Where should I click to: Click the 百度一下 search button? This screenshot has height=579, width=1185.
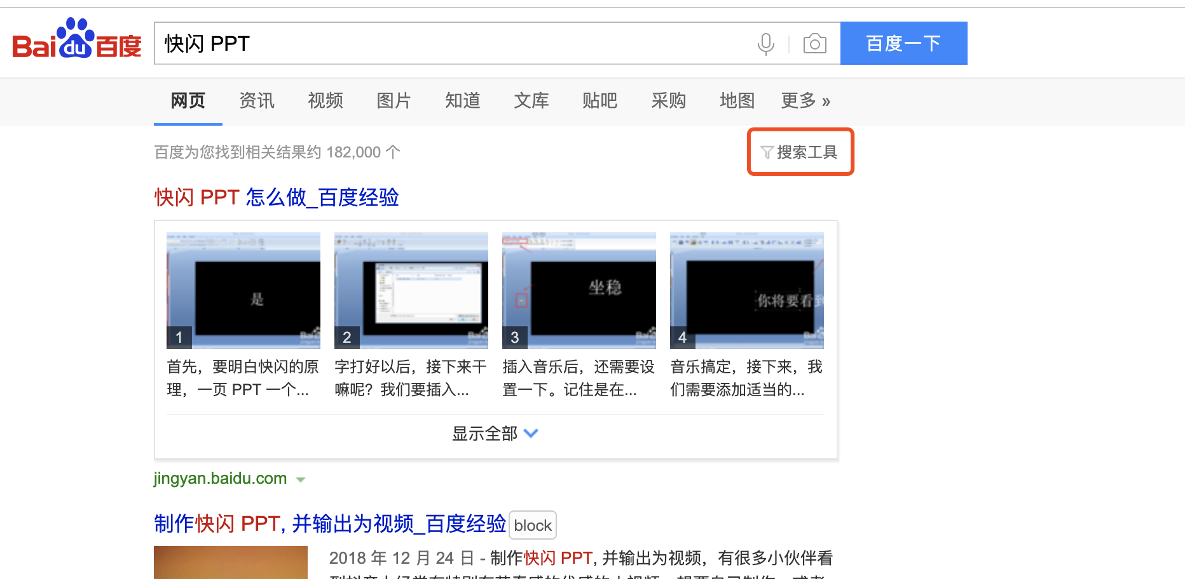tap(903, 43)
